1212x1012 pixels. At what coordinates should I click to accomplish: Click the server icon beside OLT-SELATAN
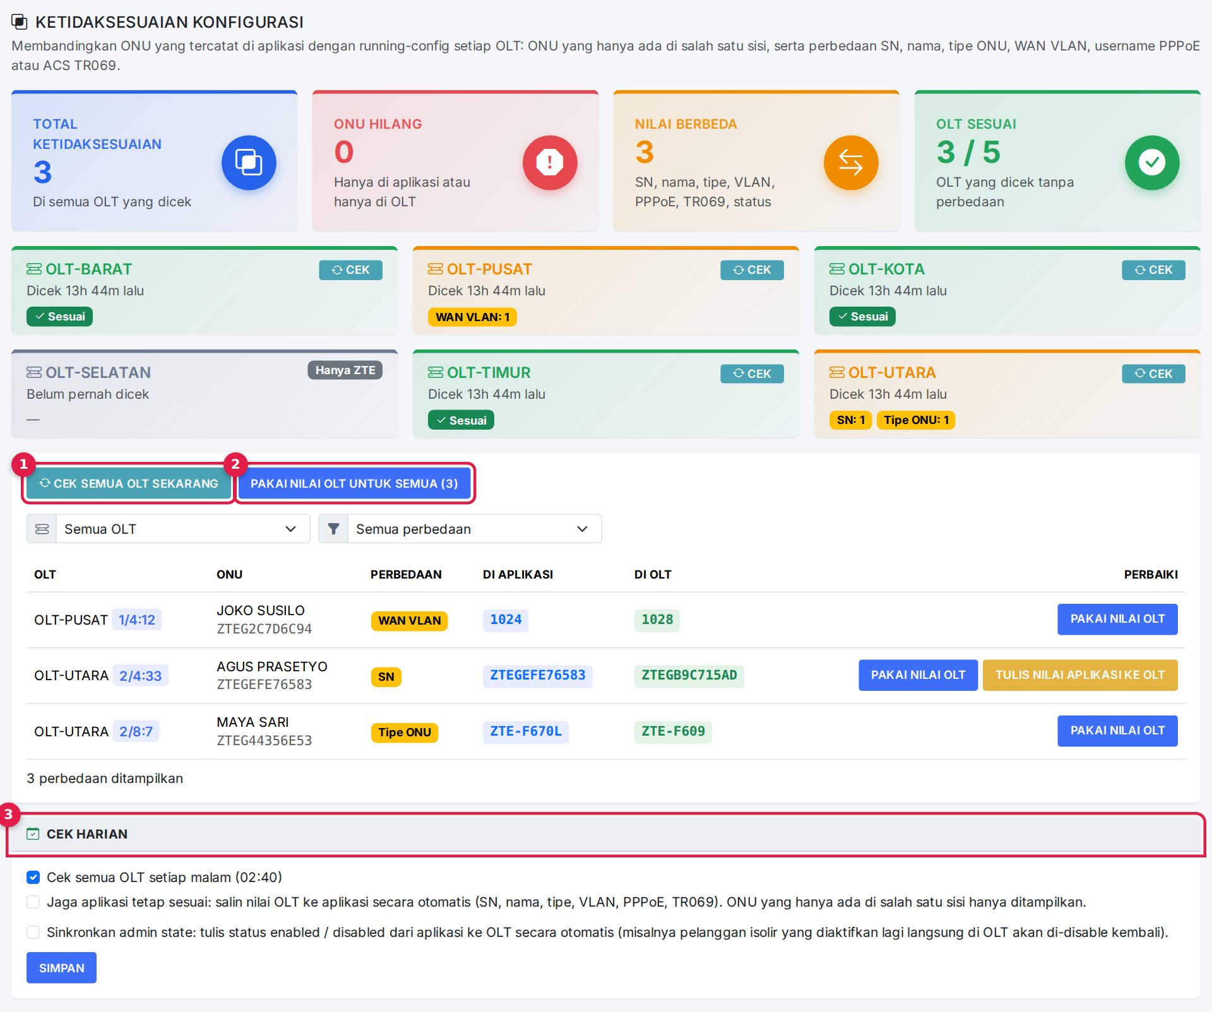pos(34,373)
